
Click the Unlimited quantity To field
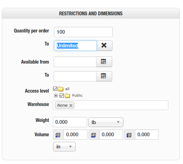click(75, 46)
